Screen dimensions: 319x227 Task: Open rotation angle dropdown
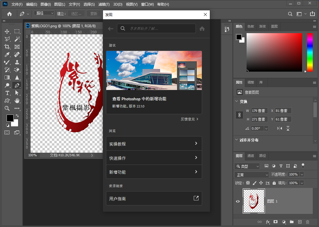pyautogui.click(x=266, y=128)
